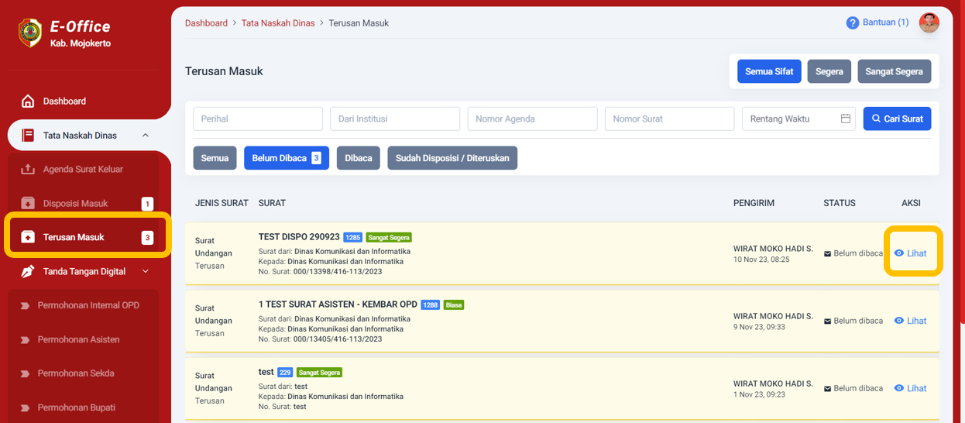Click title 1 TEST SURAT ASISTEN - KEMBAR OPD
The height and width of the screenshot is (423, 965).
click(338, 304)
